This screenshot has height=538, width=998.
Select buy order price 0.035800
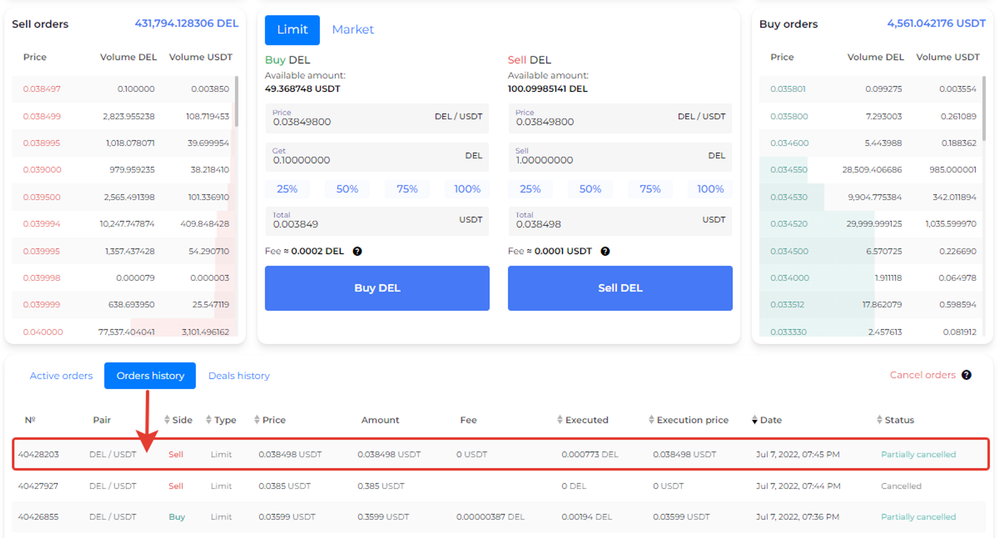click(x=789, y=116)
